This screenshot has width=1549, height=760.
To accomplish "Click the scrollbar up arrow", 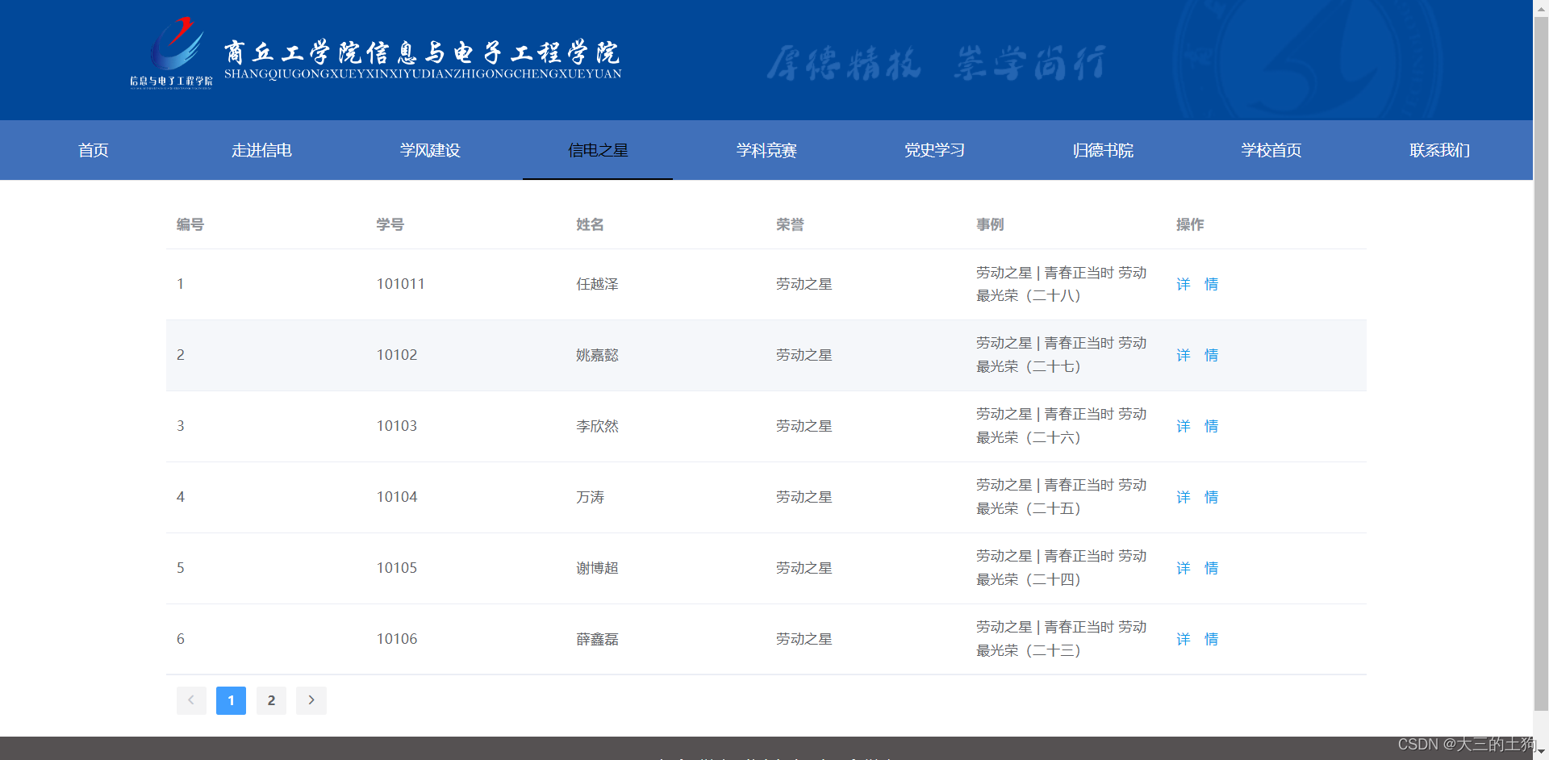I will (x=1539, y=8).
